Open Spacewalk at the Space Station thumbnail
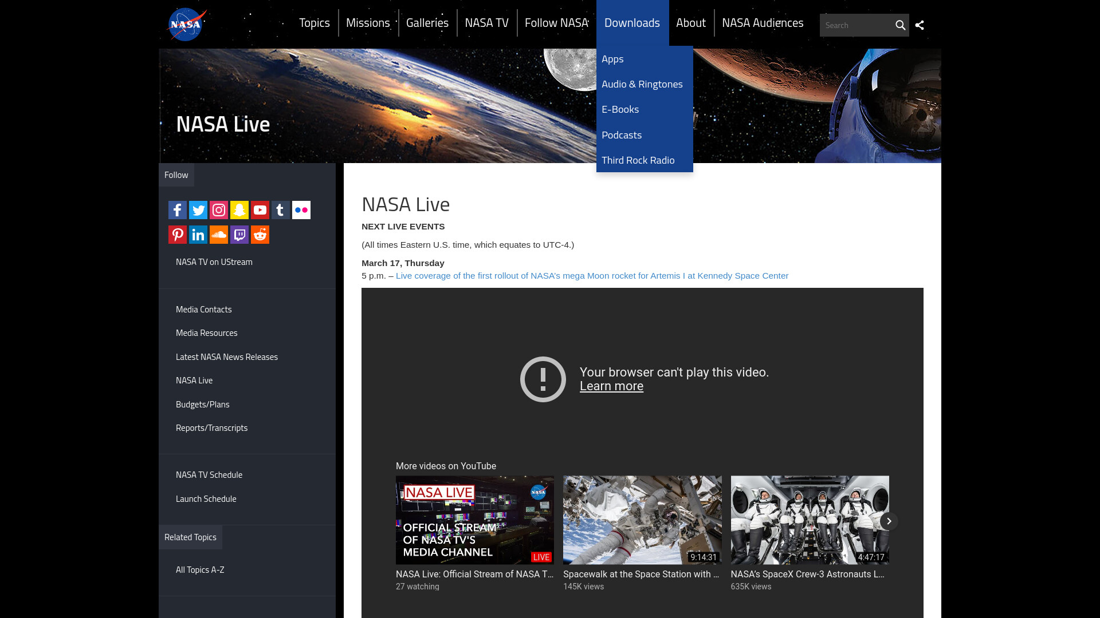 642,520
